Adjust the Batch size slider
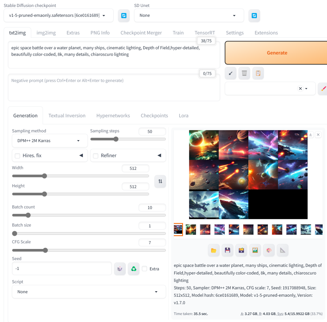The width and height of the screenshot is (327, 322). pos(89,234)
